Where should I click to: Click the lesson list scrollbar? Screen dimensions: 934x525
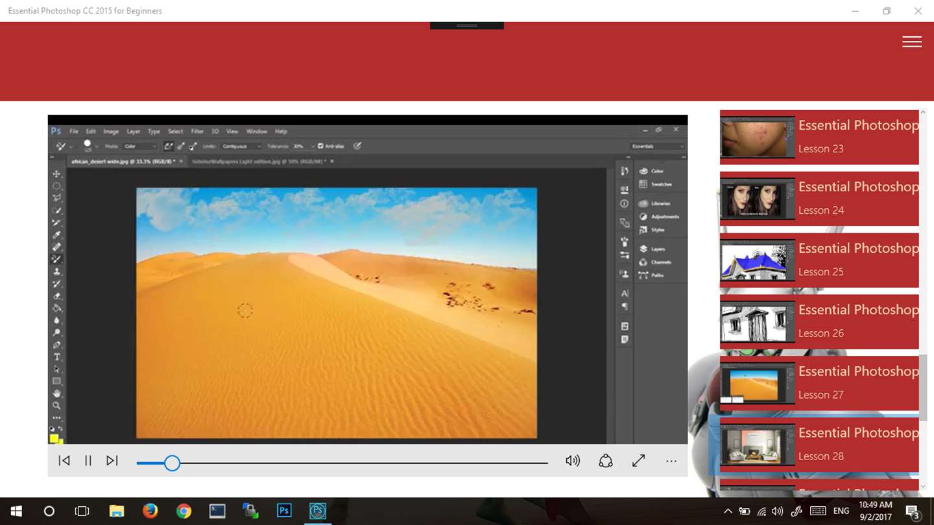coord(923,388)
